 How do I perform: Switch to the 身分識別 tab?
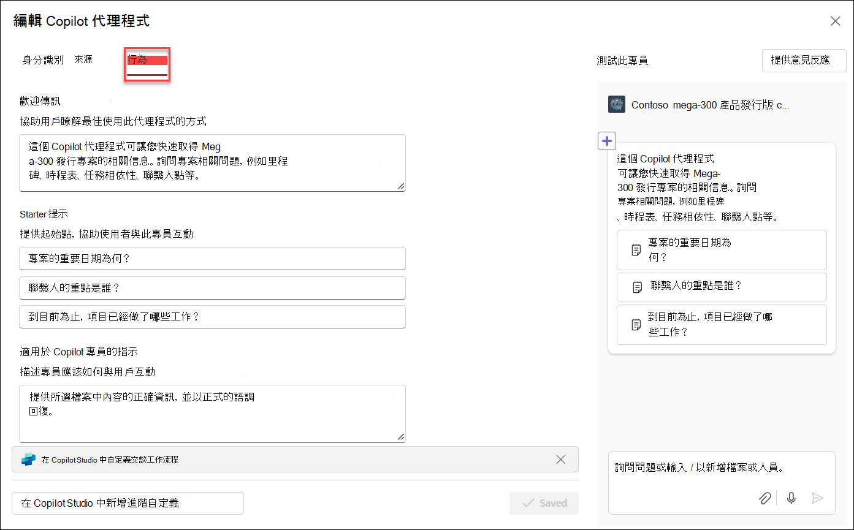pyautogui.click(x=43, y=60)
